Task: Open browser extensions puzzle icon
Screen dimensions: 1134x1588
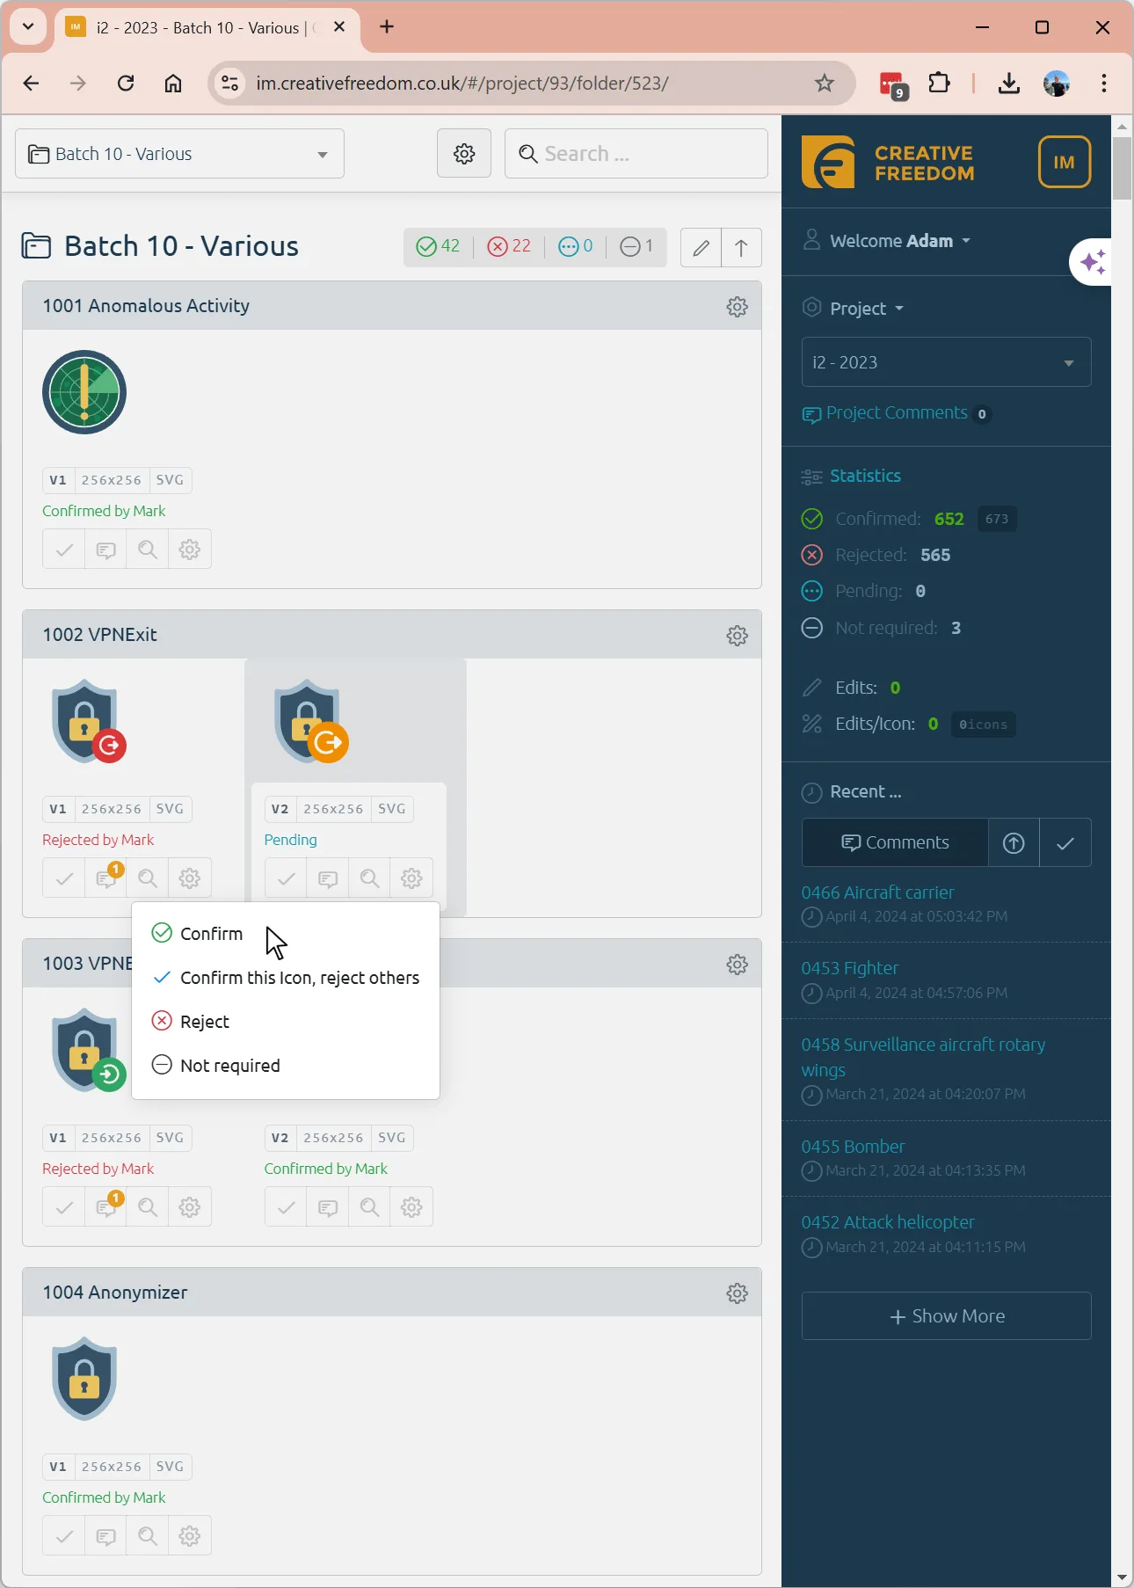Action: (x=939, y=83)
